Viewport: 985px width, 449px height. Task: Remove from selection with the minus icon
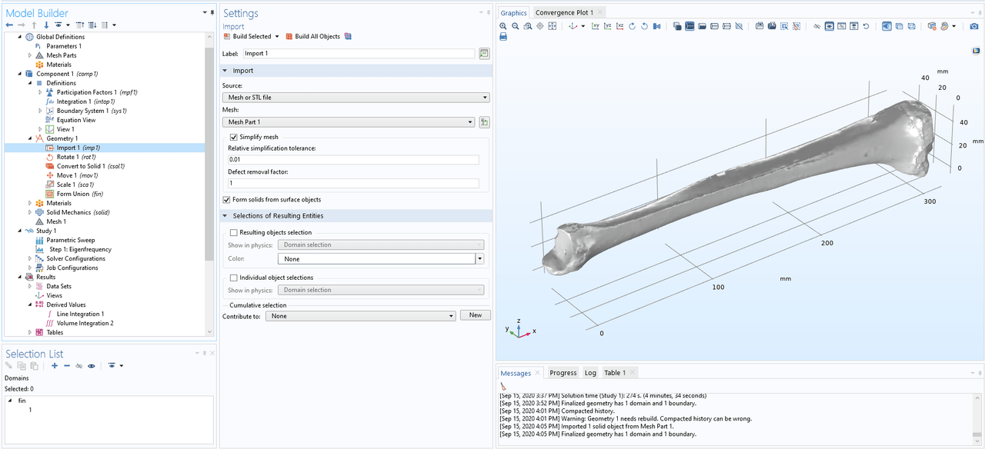pos(67,366)
